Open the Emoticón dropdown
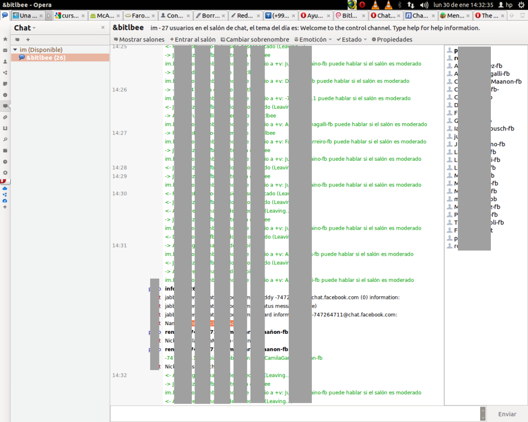Image resolution: width=528 pixels, height=422 pixels. [x=313, y=39]
